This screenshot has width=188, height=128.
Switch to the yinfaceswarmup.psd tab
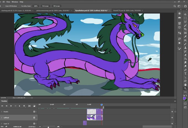(53, 10)
